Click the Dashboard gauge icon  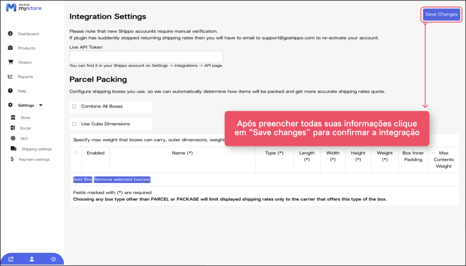tap(10, 34)
